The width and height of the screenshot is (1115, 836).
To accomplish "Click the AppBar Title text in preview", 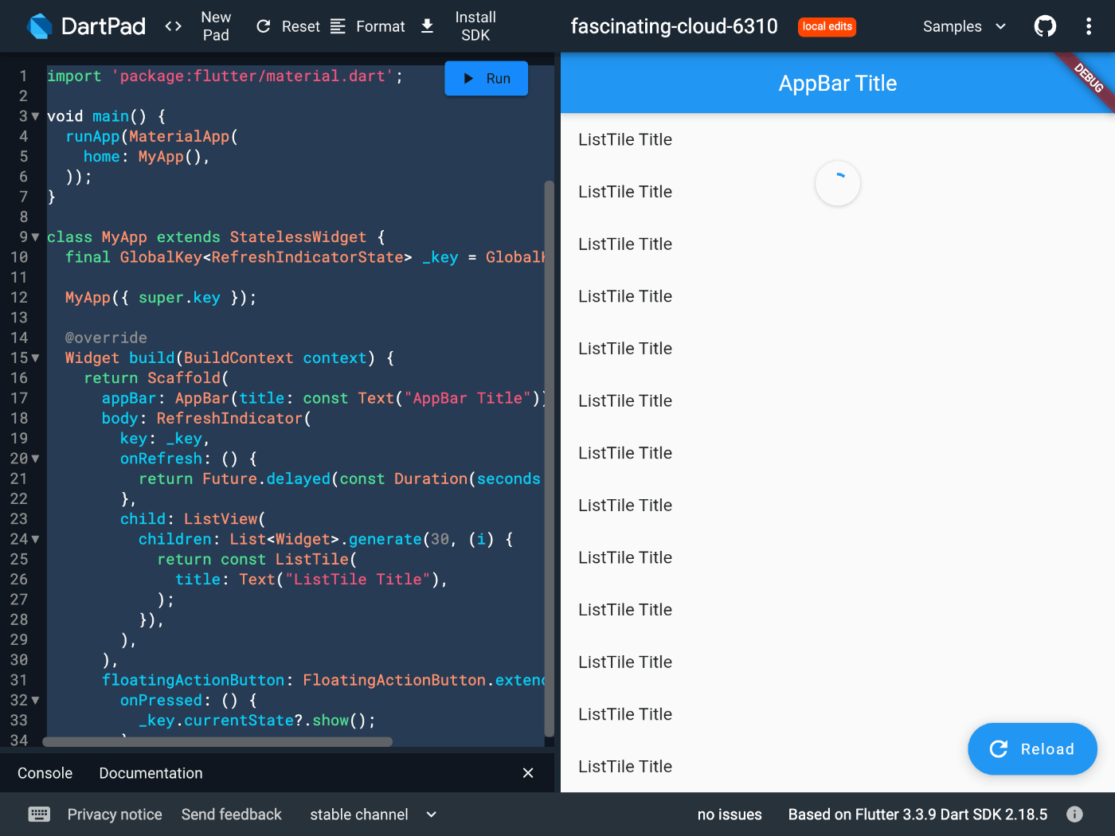I will pos(838,84).
